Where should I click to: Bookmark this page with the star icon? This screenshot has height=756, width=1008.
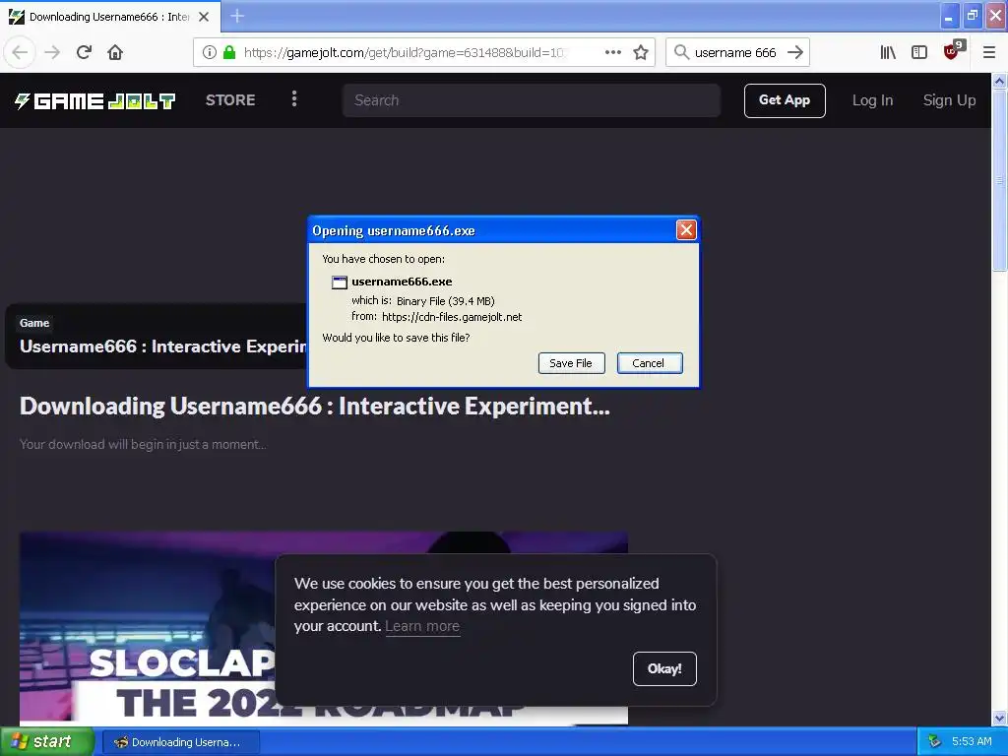pyautogui.click(x=640, y=52)
